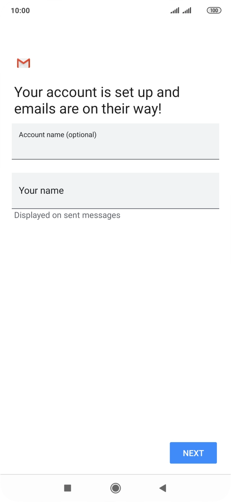Tap the battery level indicator
The height and width of the screenshot is (502, 231).
[x=214, y=10]
